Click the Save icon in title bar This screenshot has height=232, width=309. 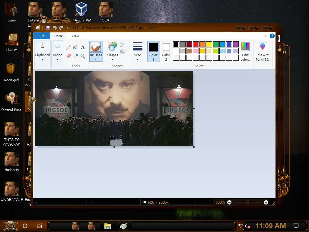[48, 28]
